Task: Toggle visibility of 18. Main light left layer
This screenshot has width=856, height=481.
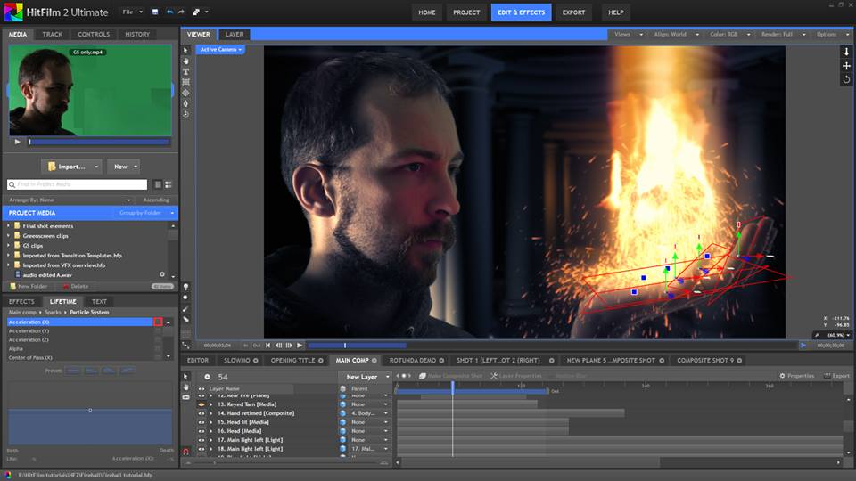Action: [x=202, y=449]
